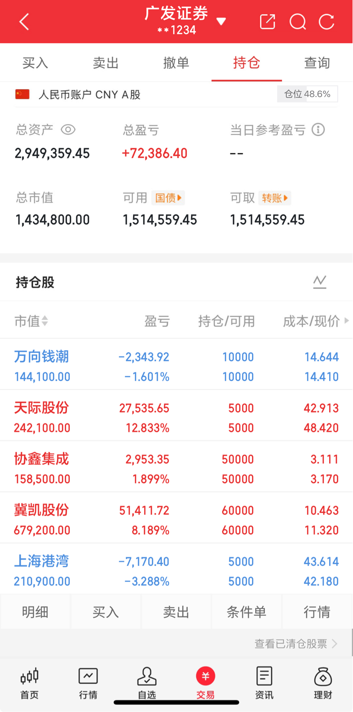353x712 pixels.
Task: Tap the 买入 action button under holdings
Action: click(106, 612)
